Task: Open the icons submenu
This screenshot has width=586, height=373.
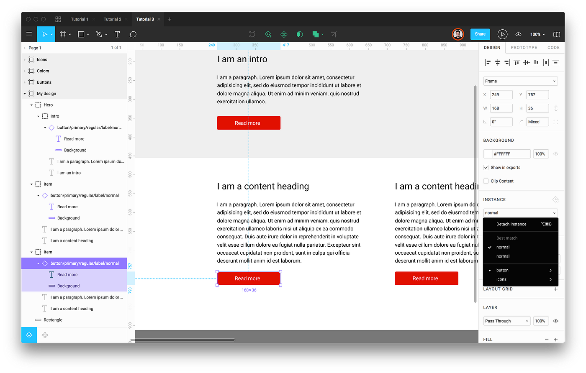Action: [521, 279]
